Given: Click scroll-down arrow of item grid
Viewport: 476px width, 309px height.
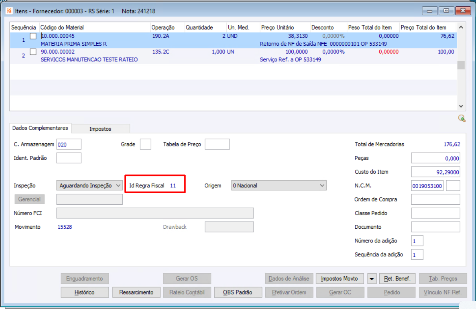Looking at the screenshot, I should pyautogui.click(x=461, y=106).
